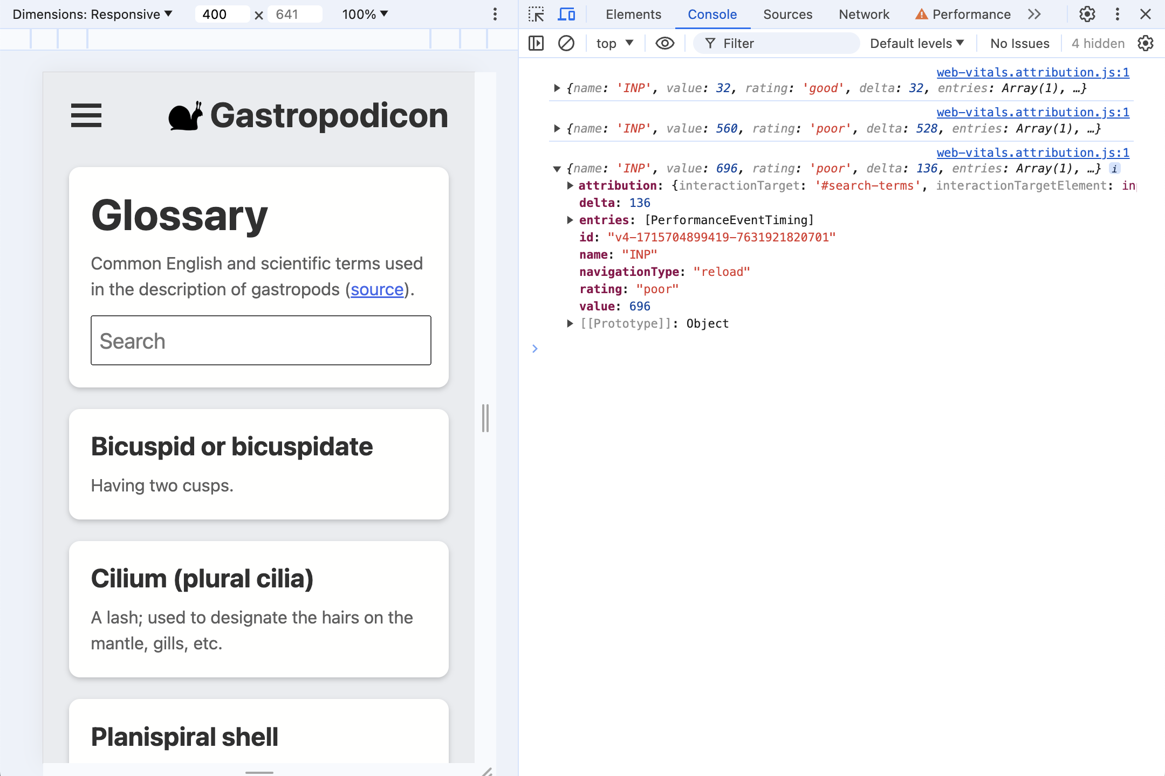Click the DevTools settings gear icon

pos(1087,15)
